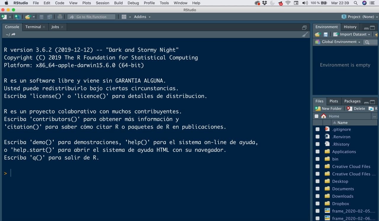379x221 pixels.
Task: Click the console pane restore/maximize icon
Action: click(304, 28)
